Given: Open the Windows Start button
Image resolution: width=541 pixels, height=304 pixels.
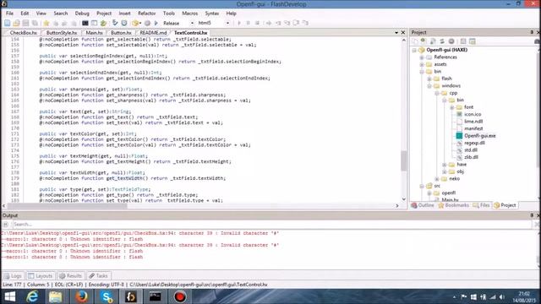Looking at the screenshot, I should pyautogui.click(x=10, y=296).
